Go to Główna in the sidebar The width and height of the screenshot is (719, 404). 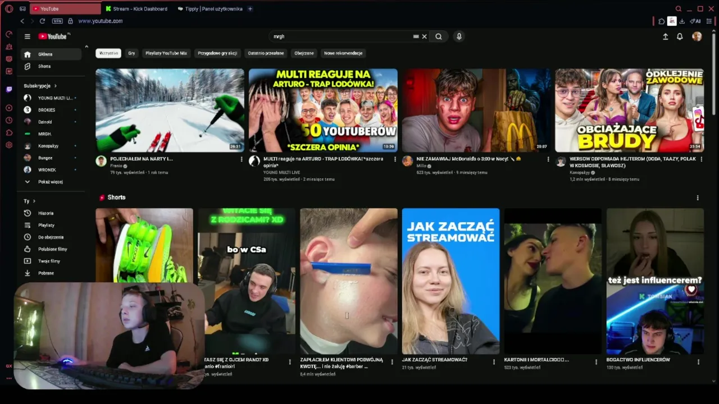(x=51, y=54)
